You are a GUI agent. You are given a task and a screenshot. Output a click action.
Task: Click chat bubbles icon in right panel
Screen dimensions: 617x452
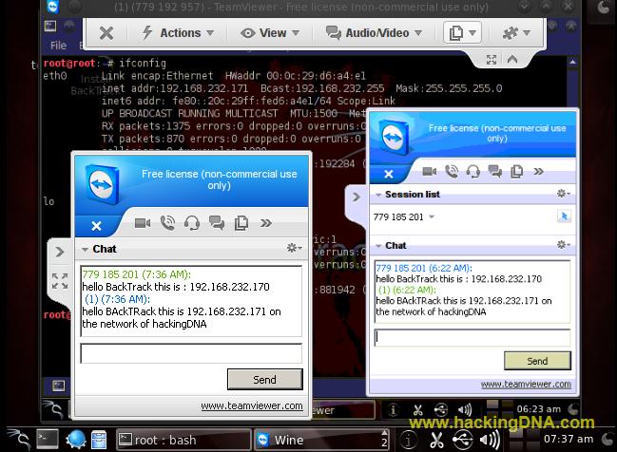tap(495, 171)
